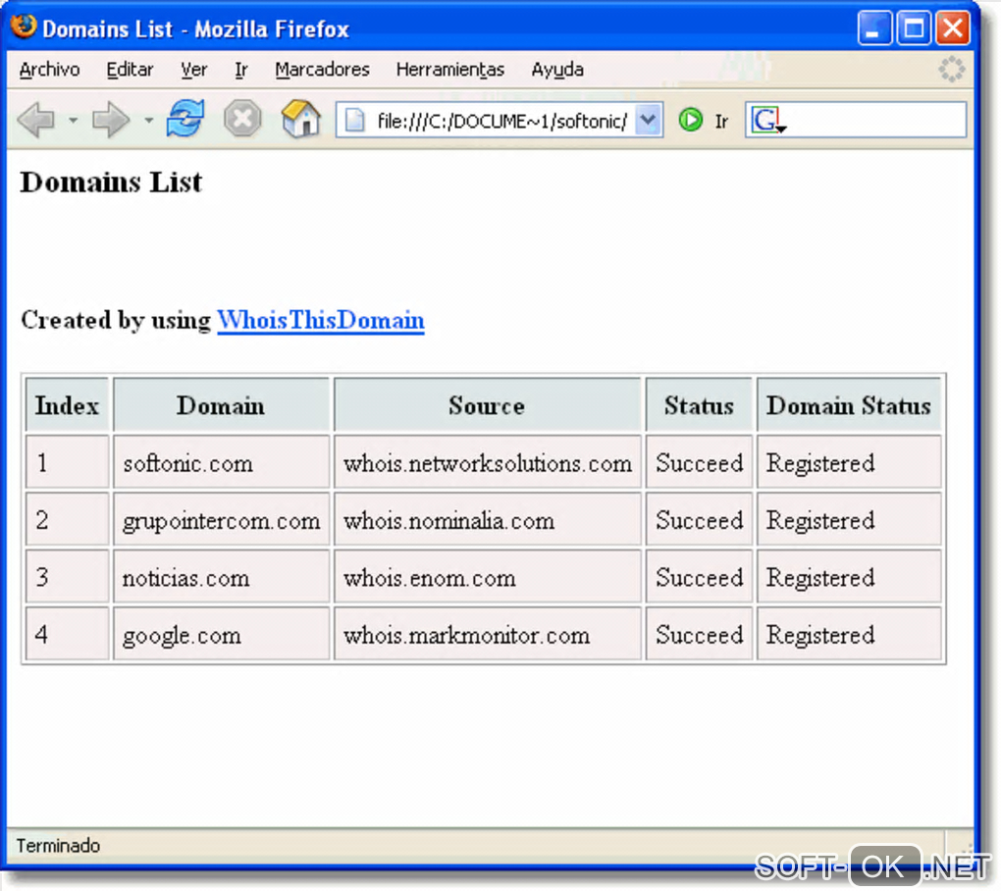Reload the page with the refresh icon
This screenshot has height=891, width=1001.
185,119
